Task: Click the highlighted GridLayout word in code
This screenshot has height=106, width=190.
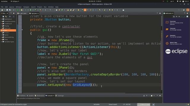Action: click(x=82, y=85)
